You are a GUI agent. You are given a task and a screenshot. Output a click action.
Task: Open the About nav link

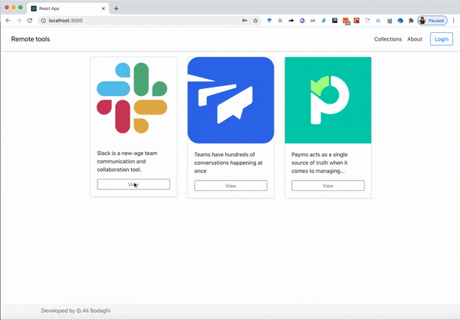(x=415, y=39)
